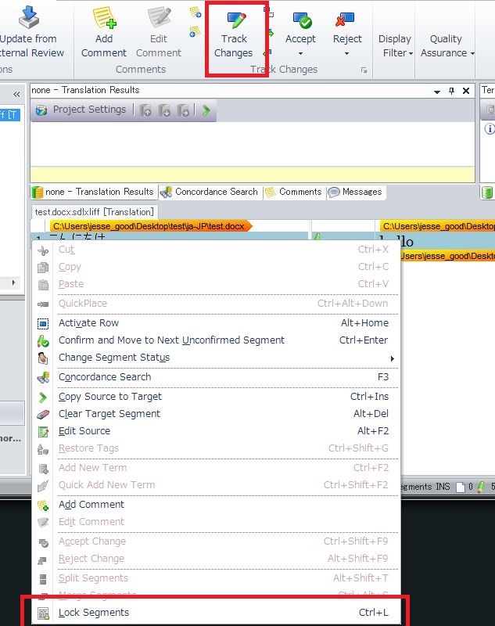The height and width of the screenshot is (626, 495).
Task: Click the Update from External Review icon
Action: point(30,16)
